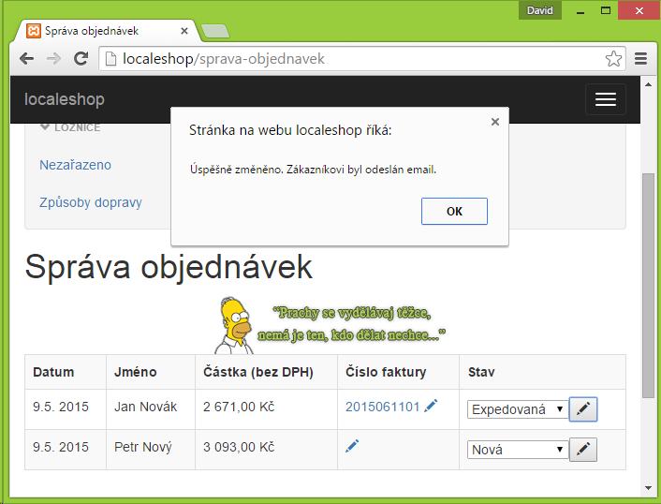Close the Správa objednávek tab

pos(184,31)
